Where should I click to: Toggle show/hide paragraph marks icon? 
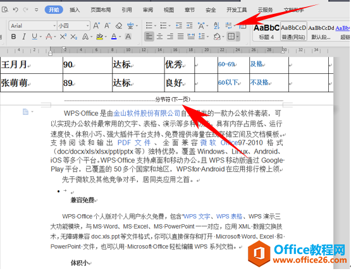click(228, 25)
